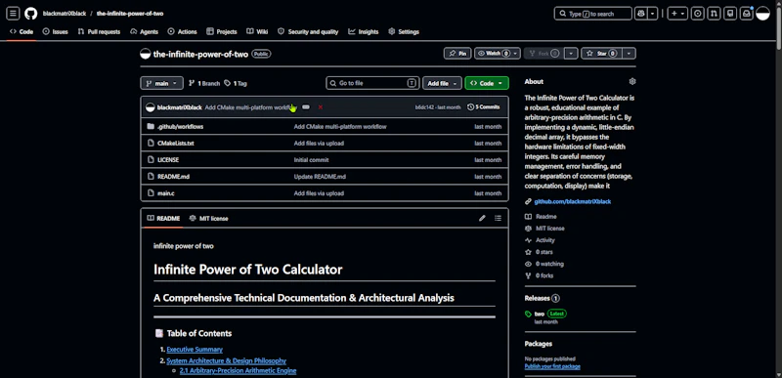This screenshot has height=378, width=782.
Task: Edit README with the pencil icon
Action: pos(482,218)
